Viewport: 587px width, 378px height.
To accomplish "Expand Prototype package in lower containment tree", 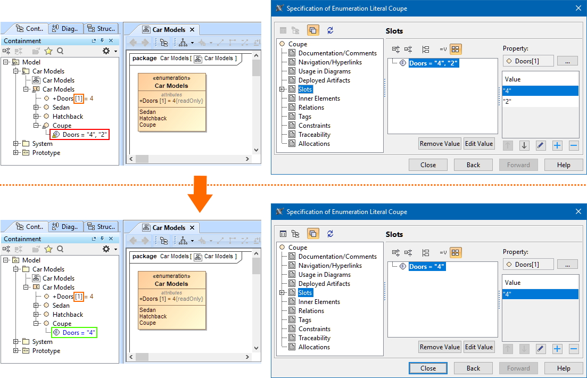I will point(16,351).
